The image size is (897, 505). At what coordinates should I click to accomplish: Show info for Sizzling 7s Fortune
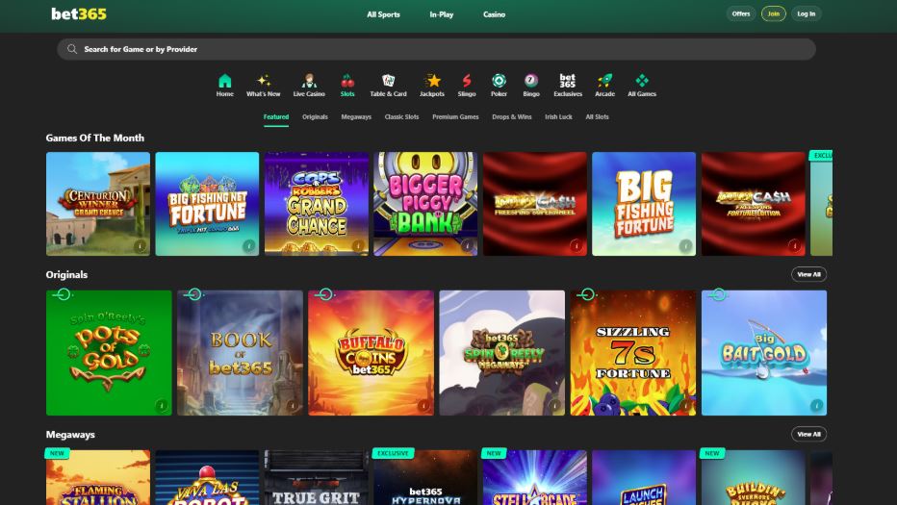[685, 406]
